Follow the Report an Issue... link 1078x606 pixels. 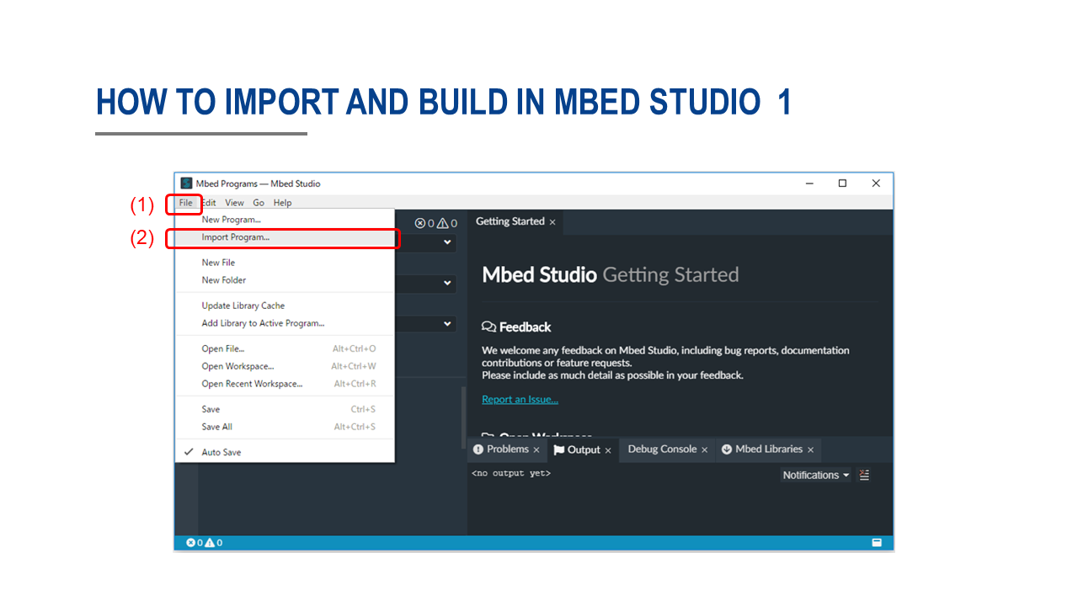pos(520,400)
